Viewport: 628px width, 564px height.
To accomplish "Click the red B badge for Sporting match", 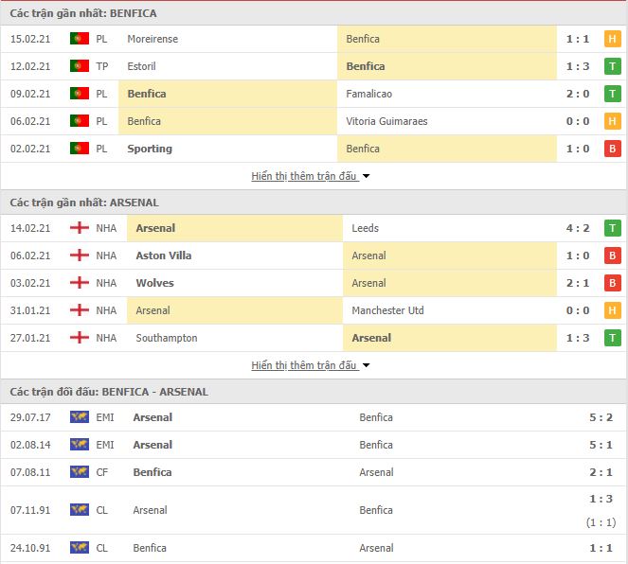I will 613,149.
